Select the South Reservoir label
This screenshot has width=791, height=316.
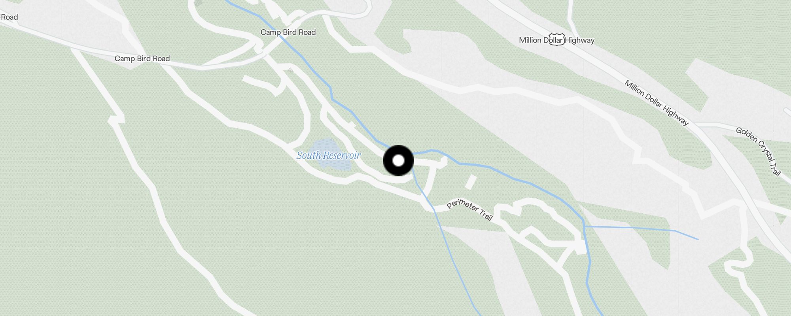click(328, 155)
